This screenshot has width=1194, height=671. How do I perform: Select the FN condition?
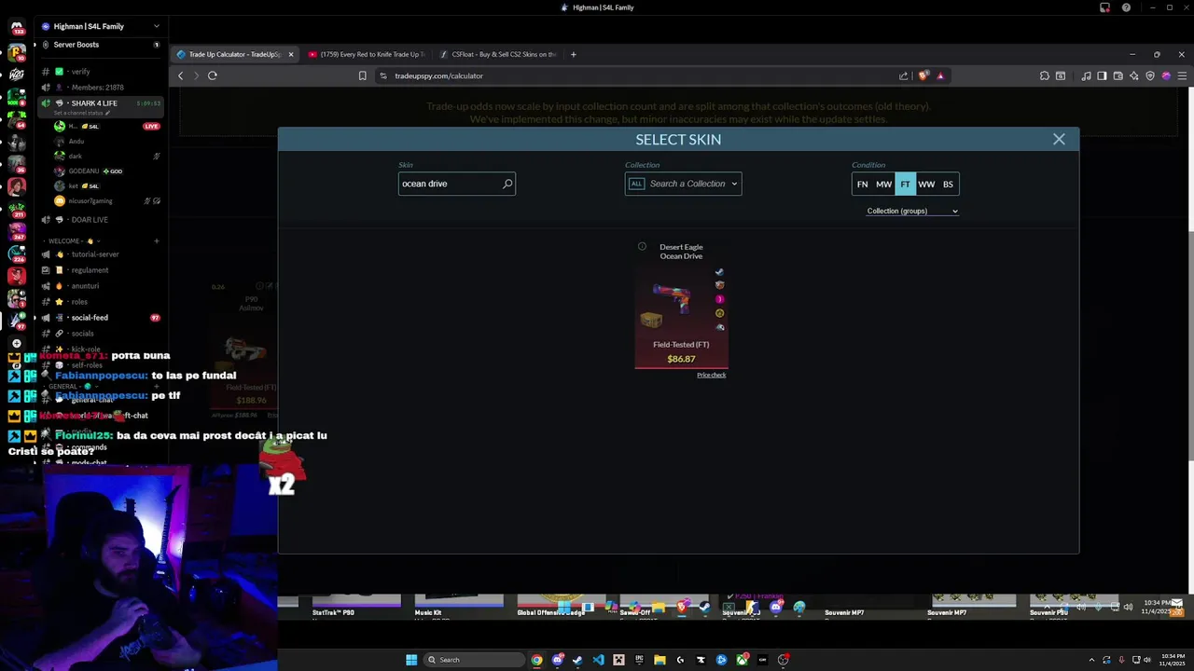(862, 185)
